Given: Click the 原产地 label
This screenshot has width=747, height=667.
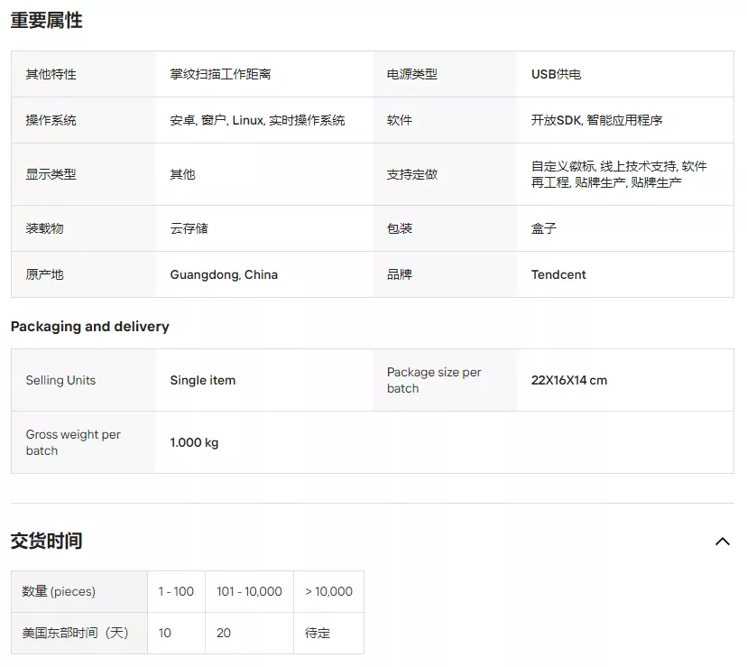Looking at the screenshot, I should 44,274.
